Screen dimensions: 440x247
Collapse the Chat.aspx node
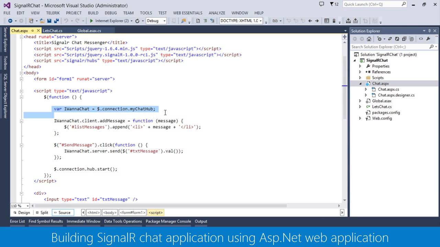point(360,84)
